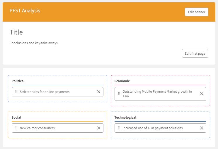Click drag handle of Economic mobile payment item

click(x=119, y=94)
